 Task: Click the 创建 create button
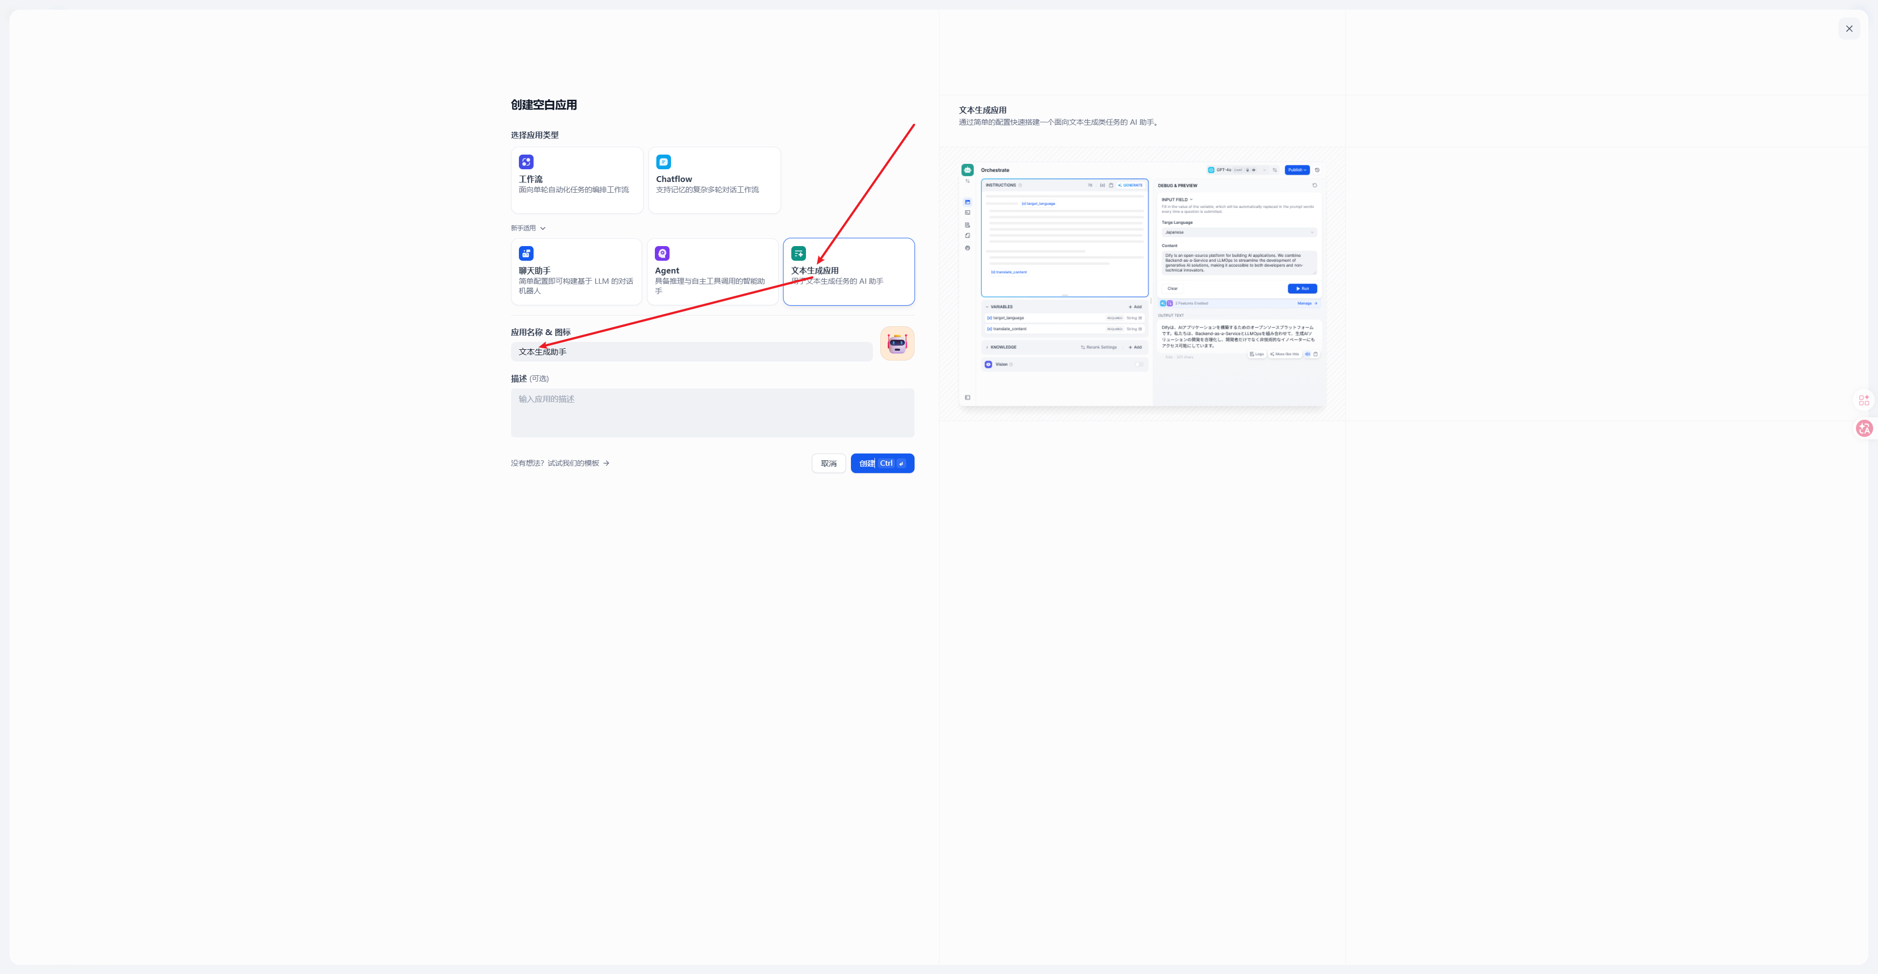point(882,463)
